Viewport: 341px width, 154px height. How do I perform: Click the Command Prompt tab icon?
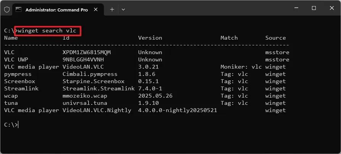[x=18, y=10]
